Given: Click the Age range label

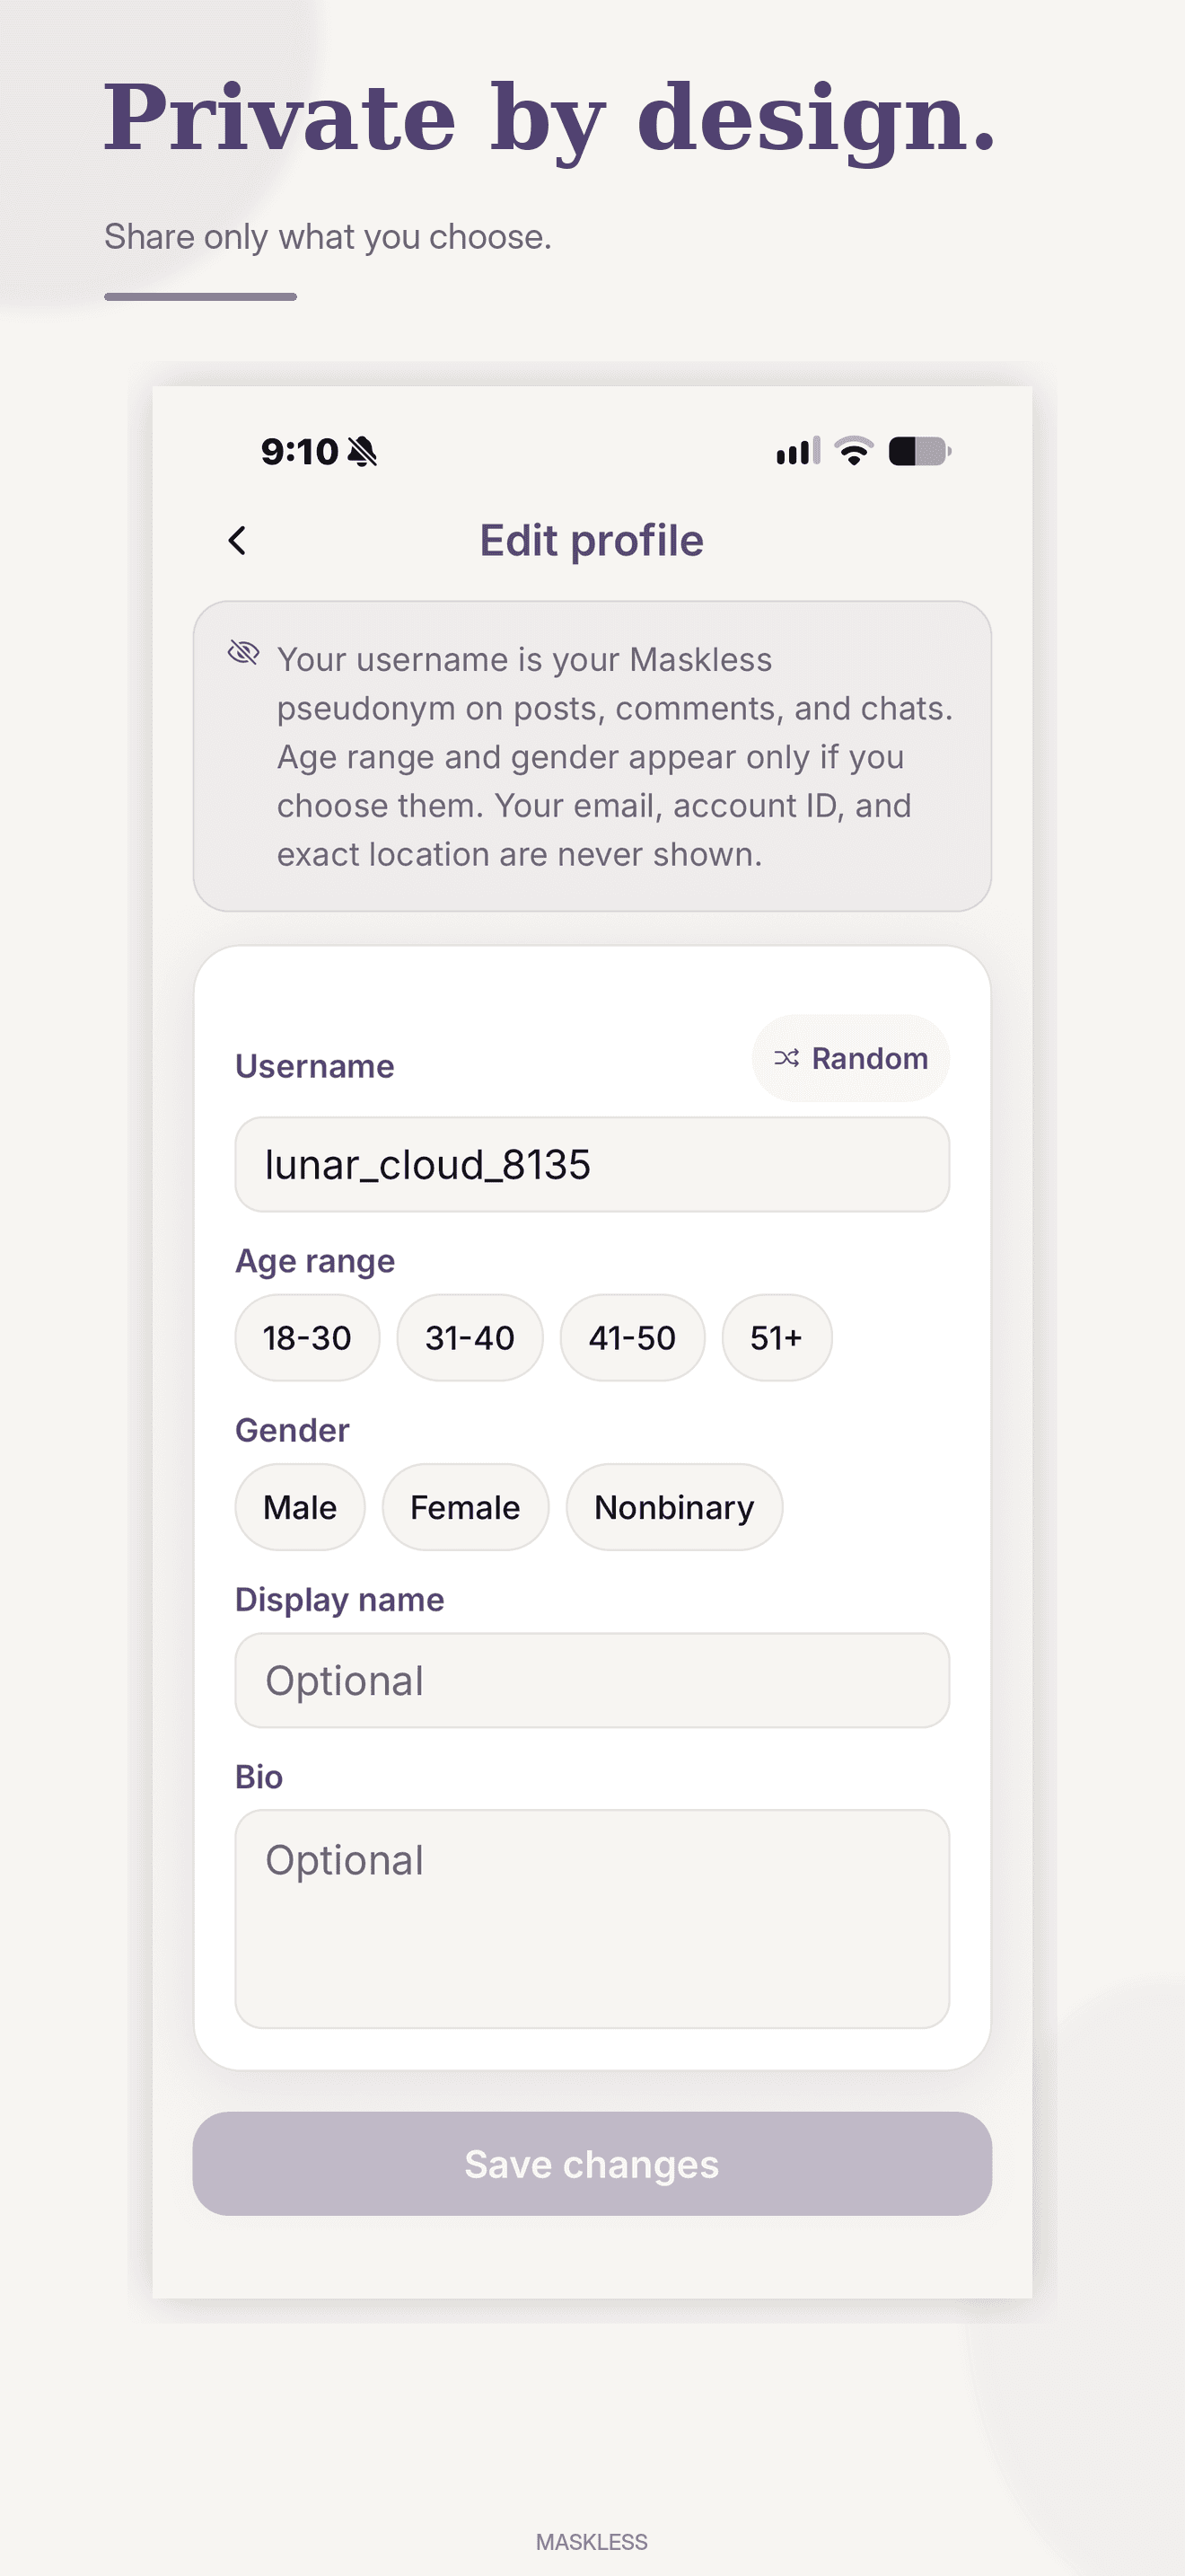Looking at the screenshot, I should [x=315, y=1261].
